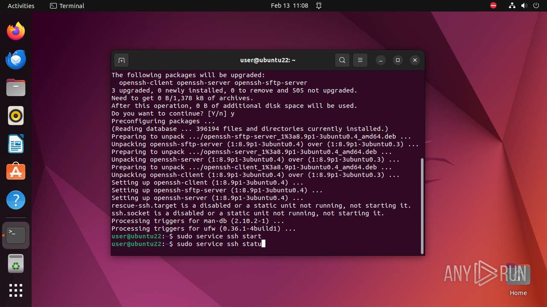This screenshot has width=547, height=307.
Task: Launch Rhythmbox music player
Action: [x=16, y=116]
